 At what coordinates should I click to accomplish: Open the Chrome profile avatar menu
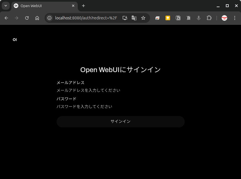(x=224, y=18)
